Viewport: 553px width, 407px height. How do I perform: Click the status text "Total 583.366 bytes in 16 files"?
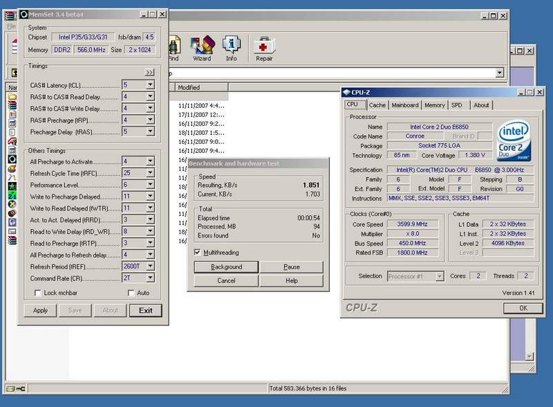308,388
